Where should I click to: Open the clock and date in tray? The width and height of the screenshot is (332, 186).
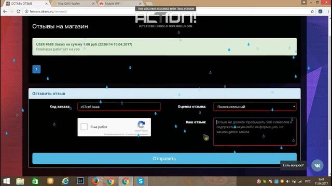coord(322,181)
